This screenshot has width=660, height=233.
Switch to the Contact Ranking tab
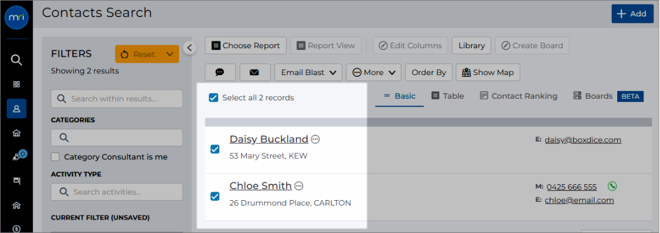pyautogui.click(x=519, y=96)
